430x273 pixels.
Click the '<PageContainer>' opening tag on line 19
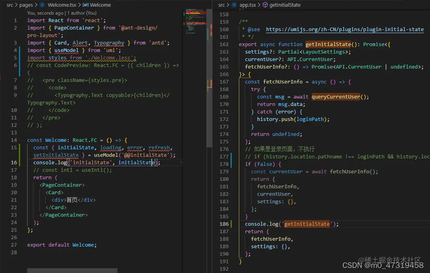(x=62, y=185)
